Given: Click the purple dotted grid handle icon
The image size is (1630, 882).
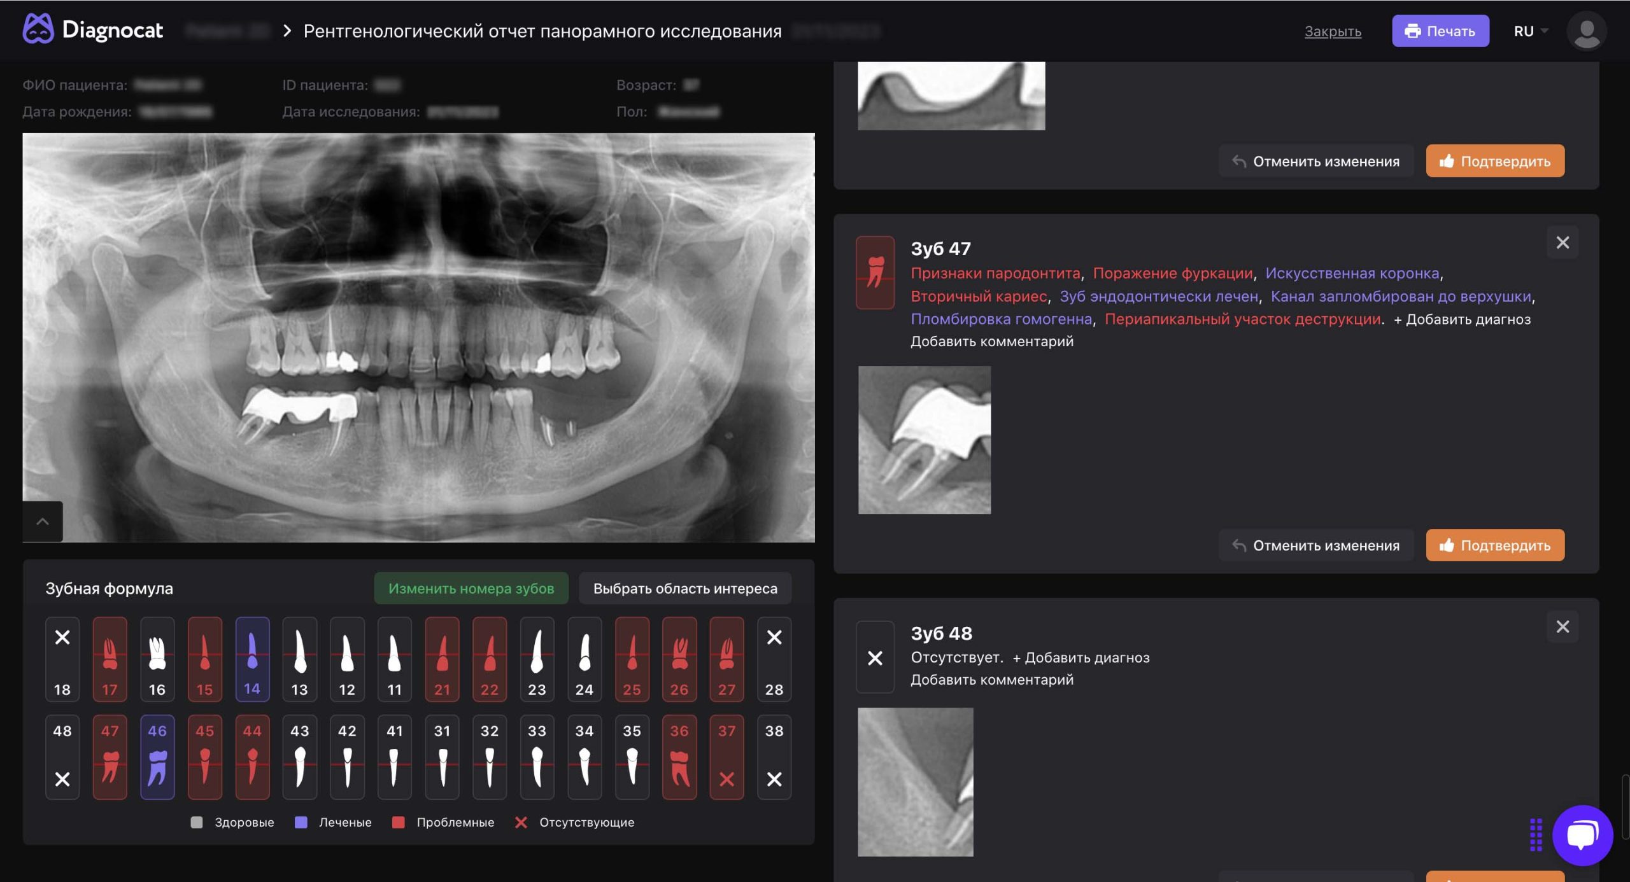Looking at the screenshot, I should click(x=1536, y=834).
